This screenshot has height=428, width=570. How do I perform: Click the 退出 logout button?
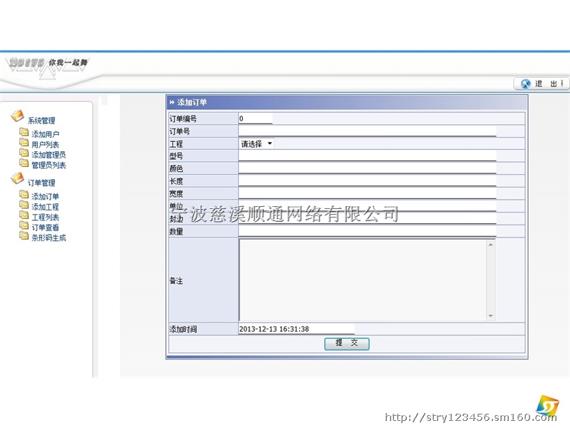click(x=546, y=83)
